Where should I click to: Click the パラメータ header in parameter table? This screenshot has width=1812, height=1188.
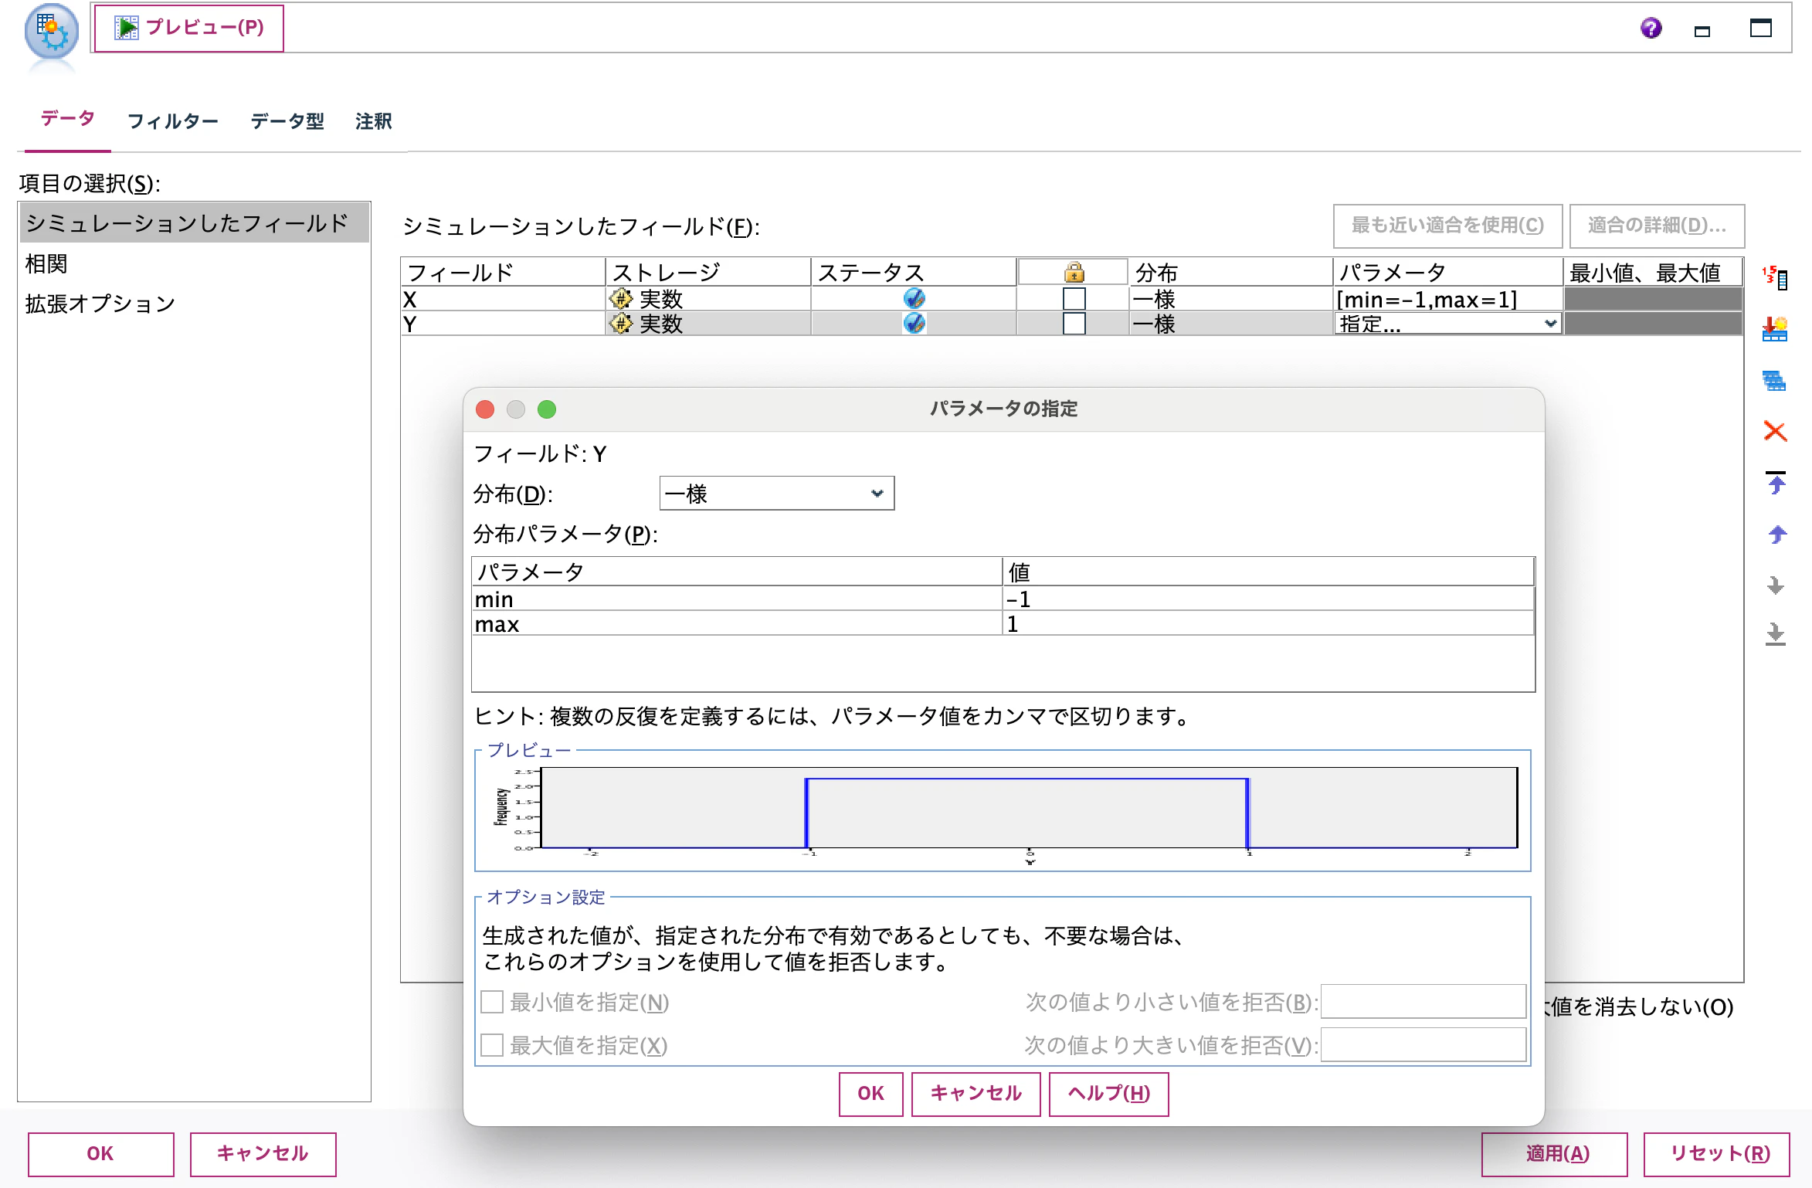pyautogui.click(x=737, y=572)
